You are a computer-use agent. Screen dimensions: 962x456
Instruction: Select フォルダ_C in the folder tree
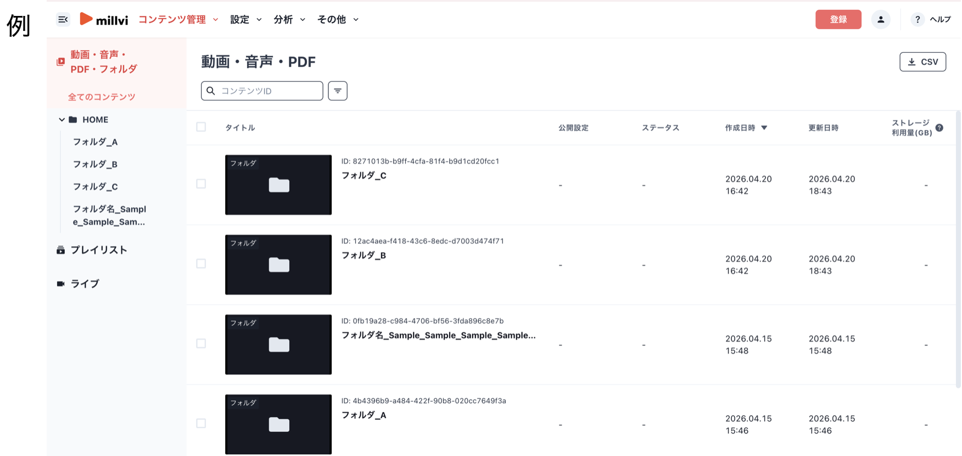point(95,187)
